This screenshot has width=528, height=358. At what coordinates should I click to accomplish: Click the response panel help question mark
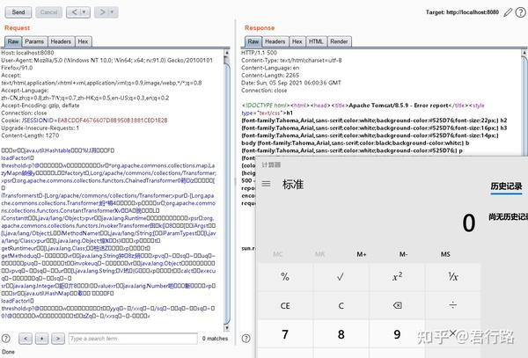point(246,339)
